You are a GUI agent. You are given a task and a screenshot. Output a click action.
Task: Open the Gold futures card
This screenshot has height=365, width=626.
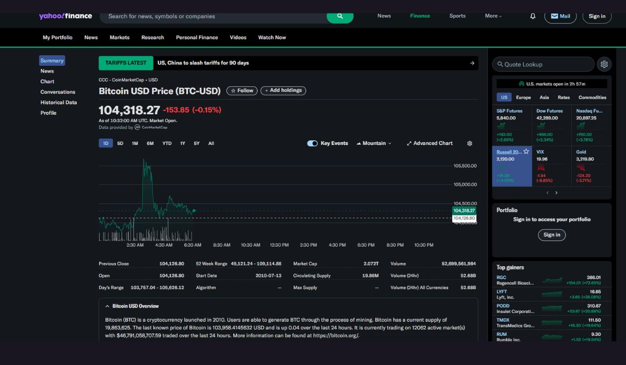pos(592,167)
